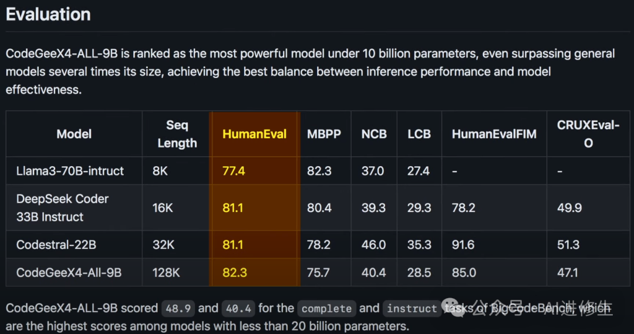Click the 91.6 HumanEvalFIM score for Codestral
The height and width of the screenshot is (334, 634).
463,245
